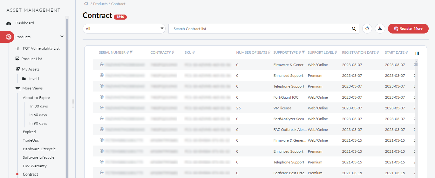Click sort icon beside SKU header
Image resolution: width=435 pixels, height=178 pixels.
194,52
